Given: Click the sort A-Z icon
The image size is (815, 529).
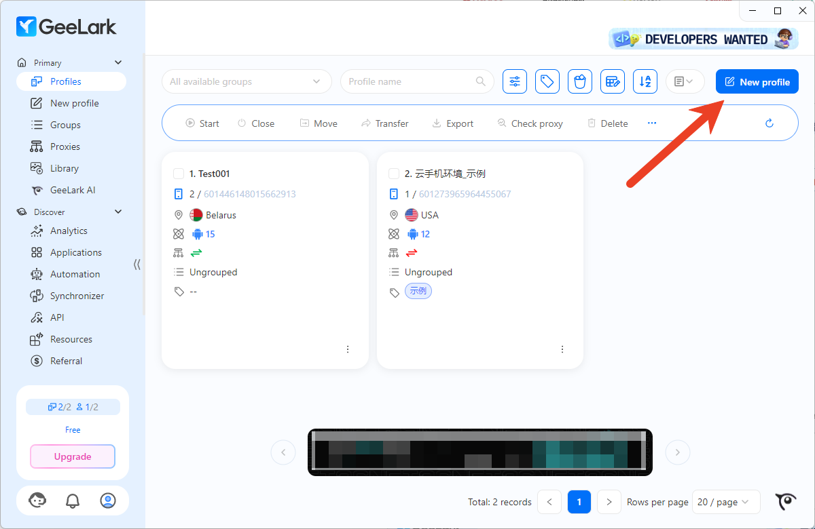Looking at the screenshot, I should pos(645,81).
